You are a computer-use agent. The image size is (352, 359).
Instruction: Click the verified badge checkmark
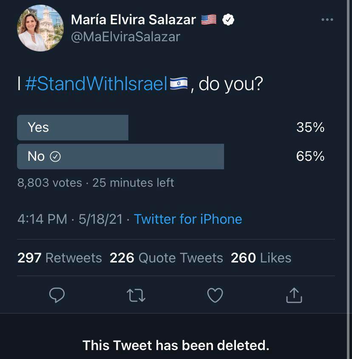click(229, 20)
